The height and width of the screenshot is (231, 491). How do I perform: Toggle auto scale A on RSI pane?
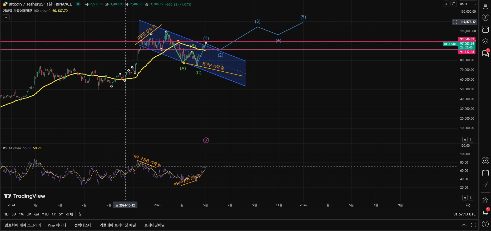465,198
